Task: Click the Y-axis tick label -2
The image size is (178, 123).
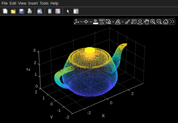Action: click(67, 117)
